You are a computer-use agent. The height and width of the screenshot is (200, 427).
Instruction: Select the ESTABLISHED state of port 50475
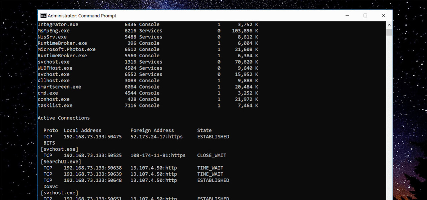213,136
